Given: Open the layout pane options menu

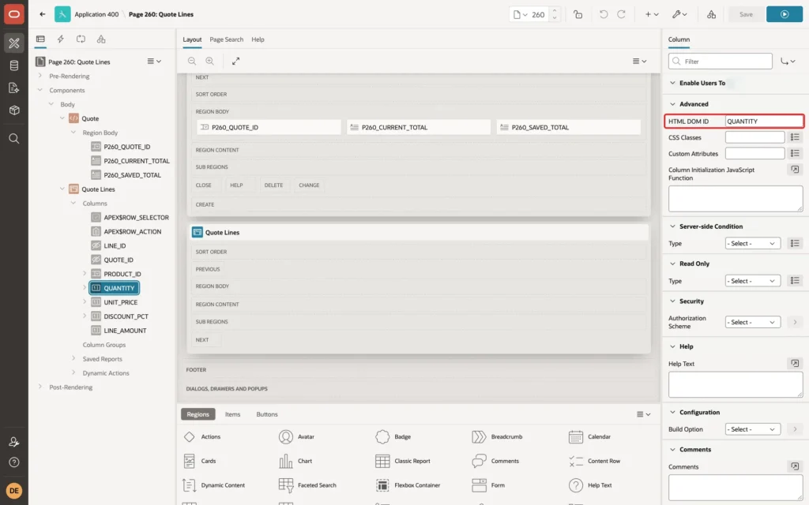Looking at the screenshot, I should [x=639, y=61].
